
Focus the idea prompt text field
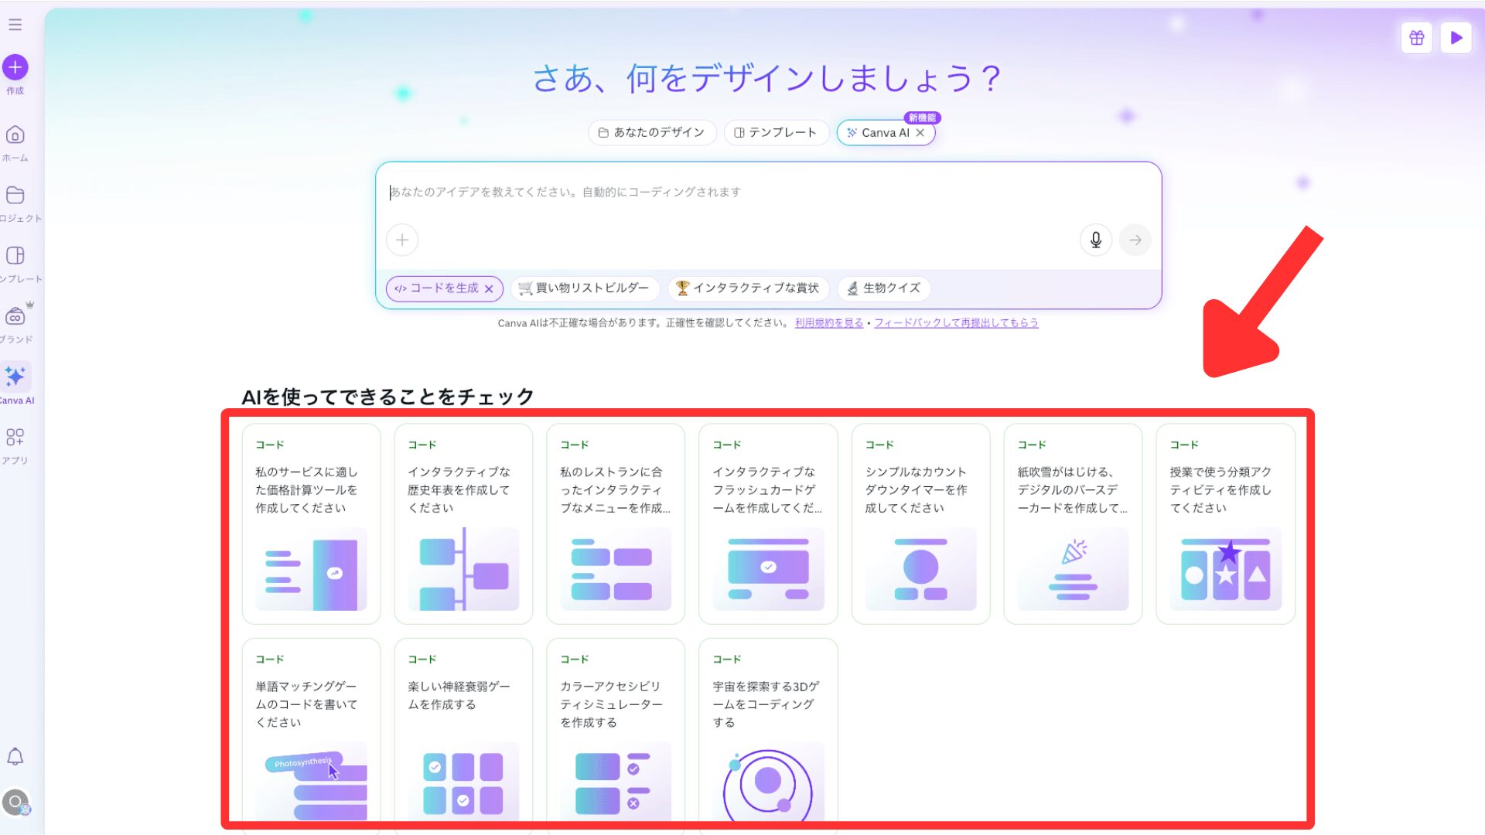pos(769,193)
